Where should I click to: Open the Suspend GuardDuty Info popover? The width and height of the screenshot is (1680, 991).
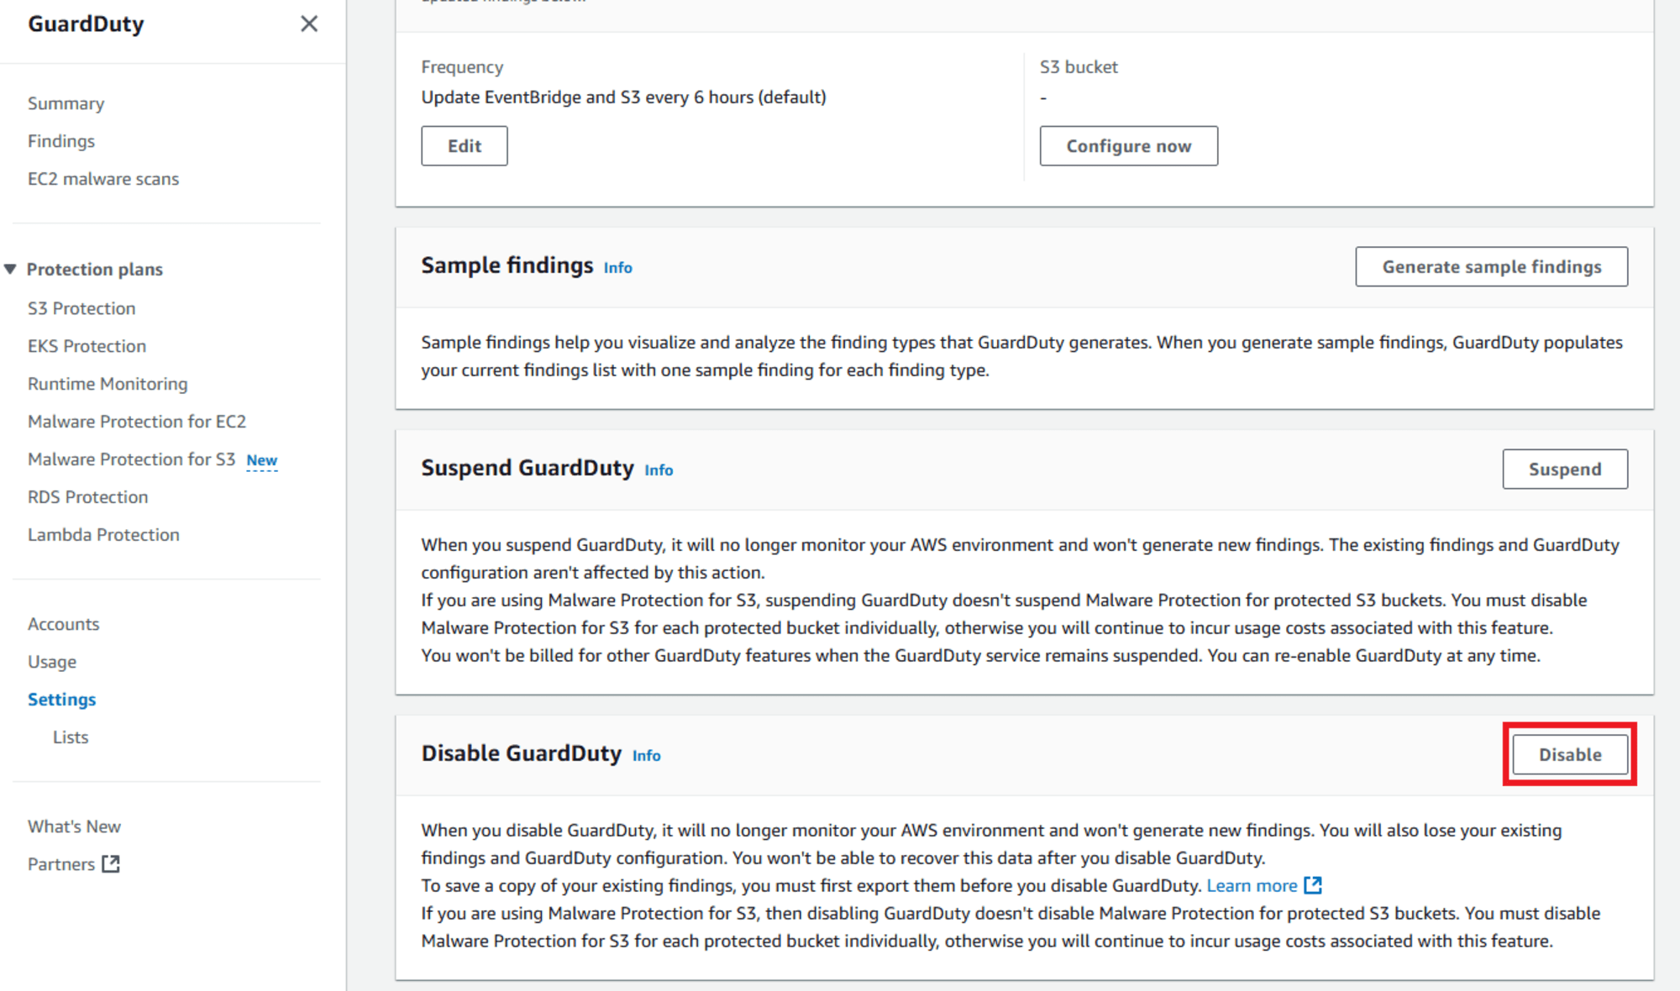[x=658, y=470]
